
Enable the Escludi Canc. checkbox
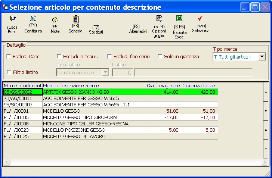(x=9, y=56)
